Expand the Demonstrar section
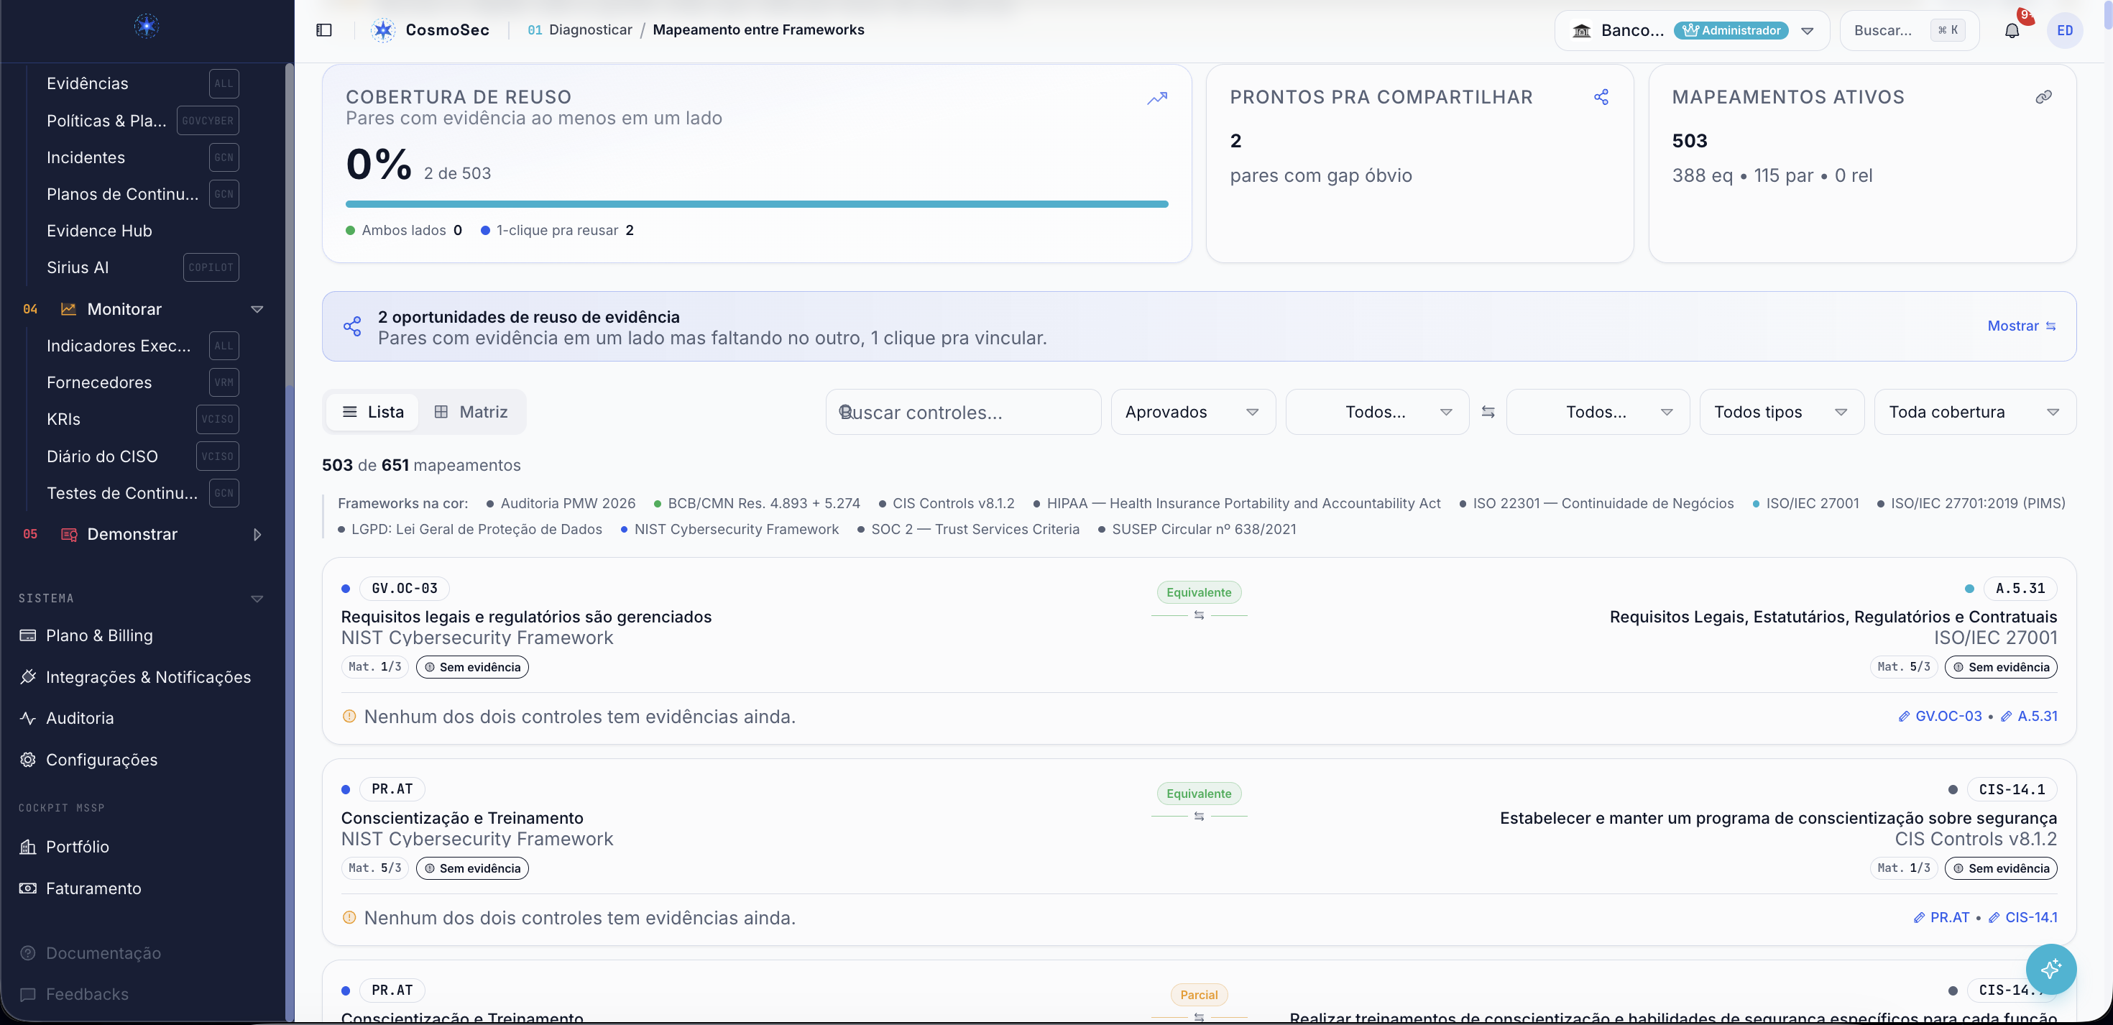Image resolution: width=2113 pixels, height=1025 pixels. 257,534
